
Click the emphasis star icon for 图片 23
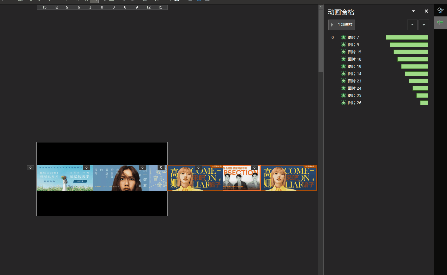tap(344, 81)
